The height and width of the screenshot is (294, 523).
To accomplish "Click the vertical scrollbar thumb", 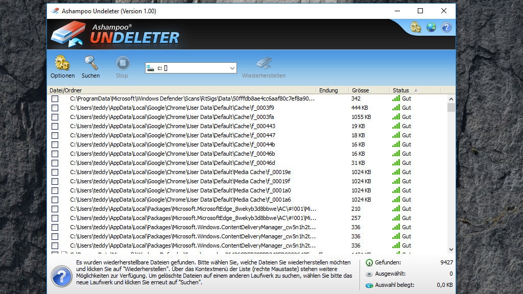I will [x=451, y=107].
